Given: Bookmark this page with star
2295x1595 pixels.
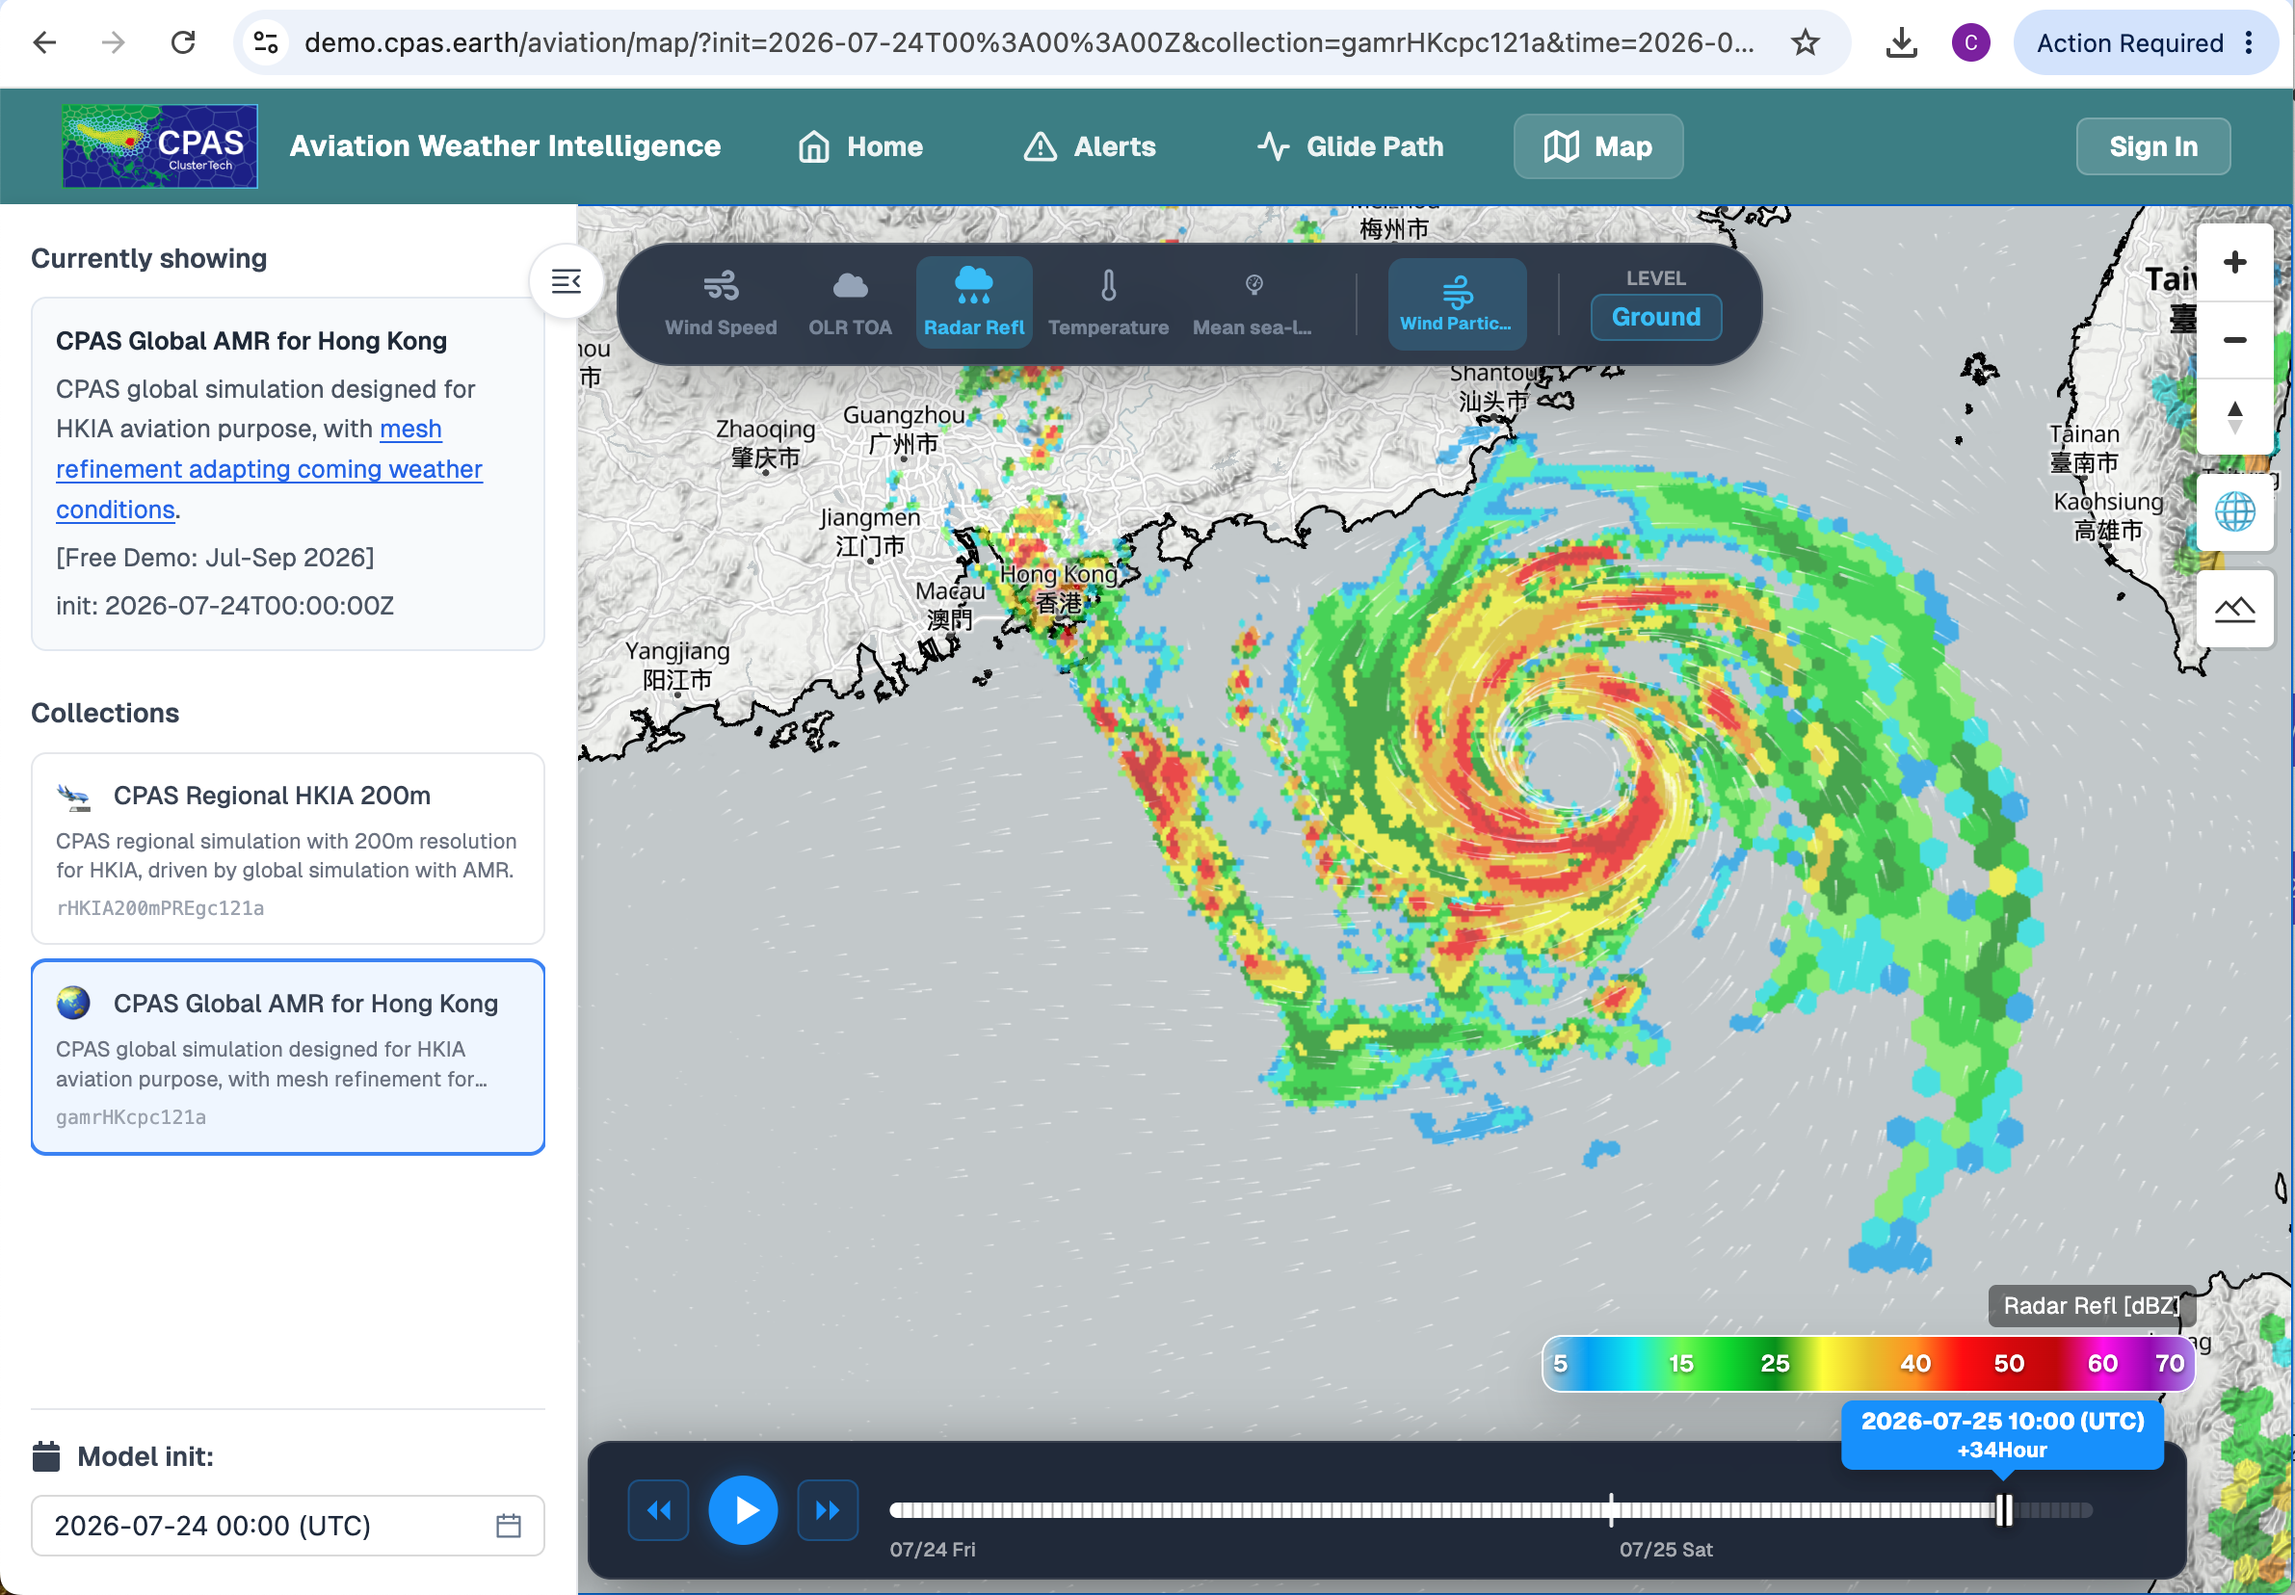Looking at the screenshot, I should (x=1805, y=43).
